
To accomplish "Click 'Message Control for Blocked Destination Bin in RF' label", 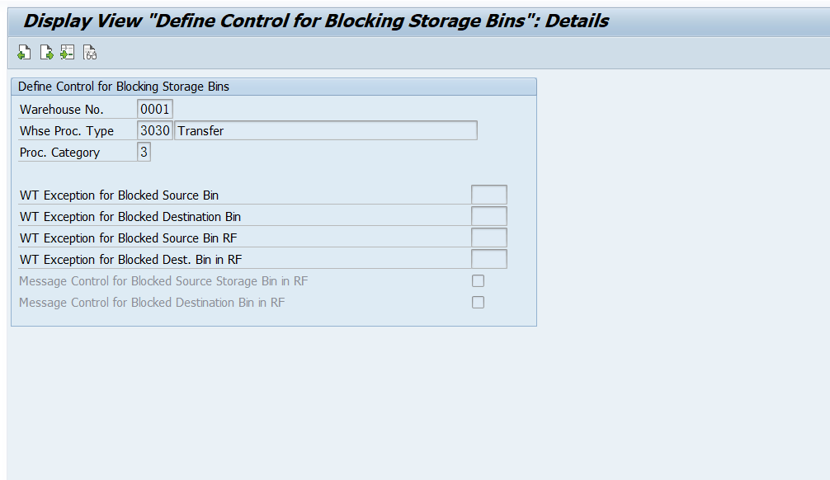I will [x=152, y=303].
